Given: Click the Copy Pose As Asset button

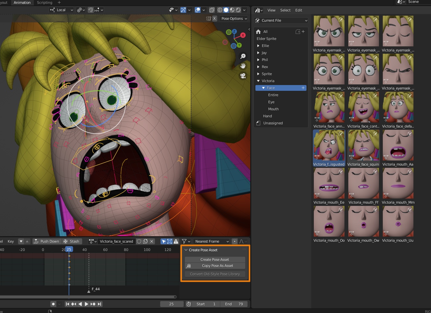Looking at the screenshot, I should point(215,266).
